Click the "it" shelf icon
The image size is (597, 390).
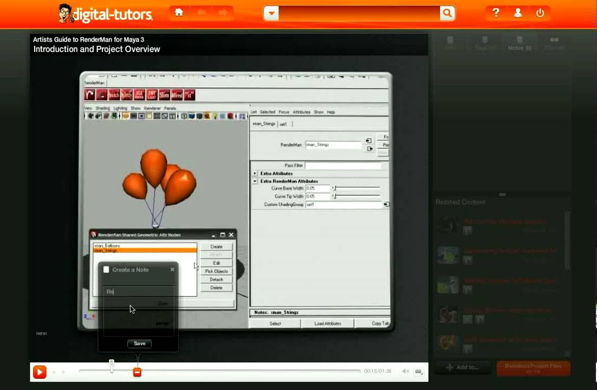click(190, 95)
